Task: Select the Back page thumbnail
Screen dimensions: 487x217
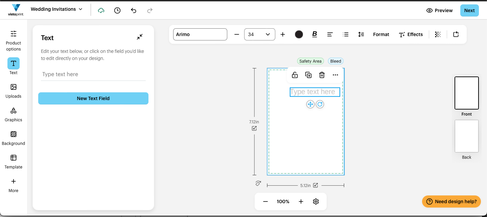Action: [467, 136]
